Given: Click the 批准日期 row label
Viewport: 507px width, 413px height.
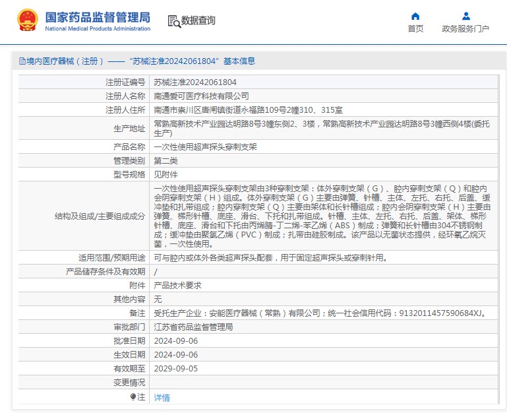Looking at the screenshot, I should click(x=129, y=341).
